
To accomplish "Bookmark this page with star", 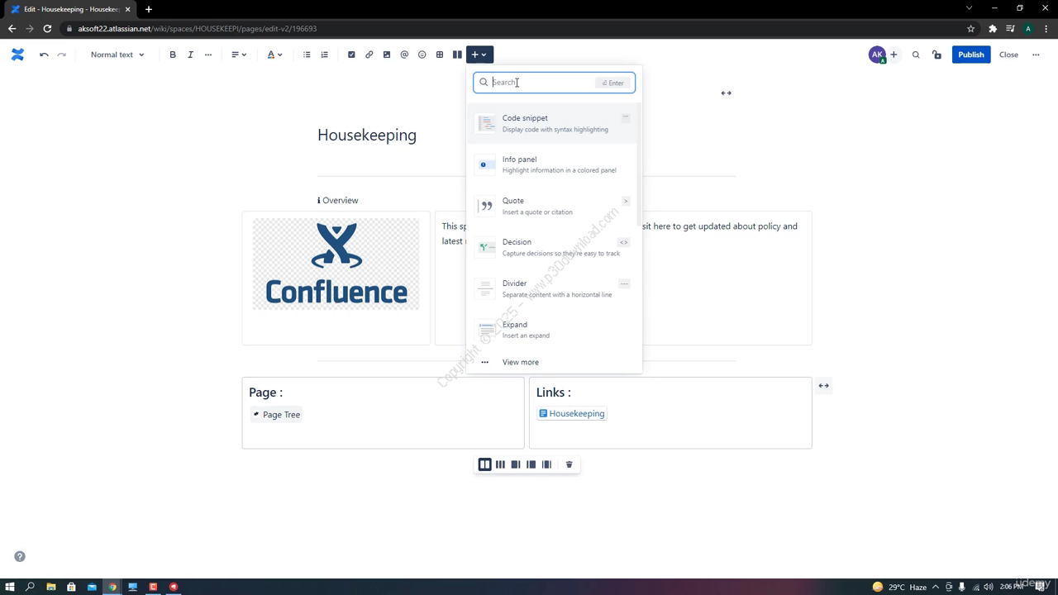I will (970, 28).
